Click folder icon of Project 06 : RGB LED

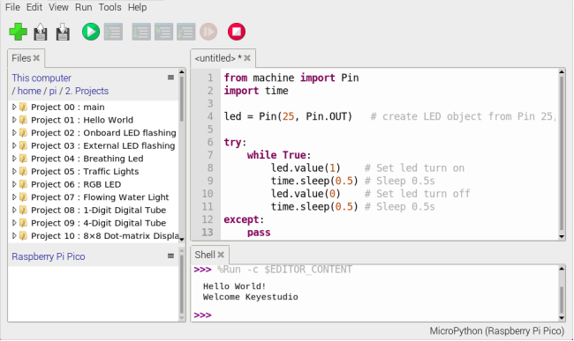click(x=24, y=184)
